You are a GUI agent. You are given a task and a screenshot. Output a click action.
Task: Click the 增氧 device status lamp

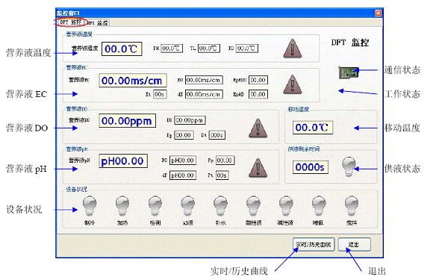319,206
